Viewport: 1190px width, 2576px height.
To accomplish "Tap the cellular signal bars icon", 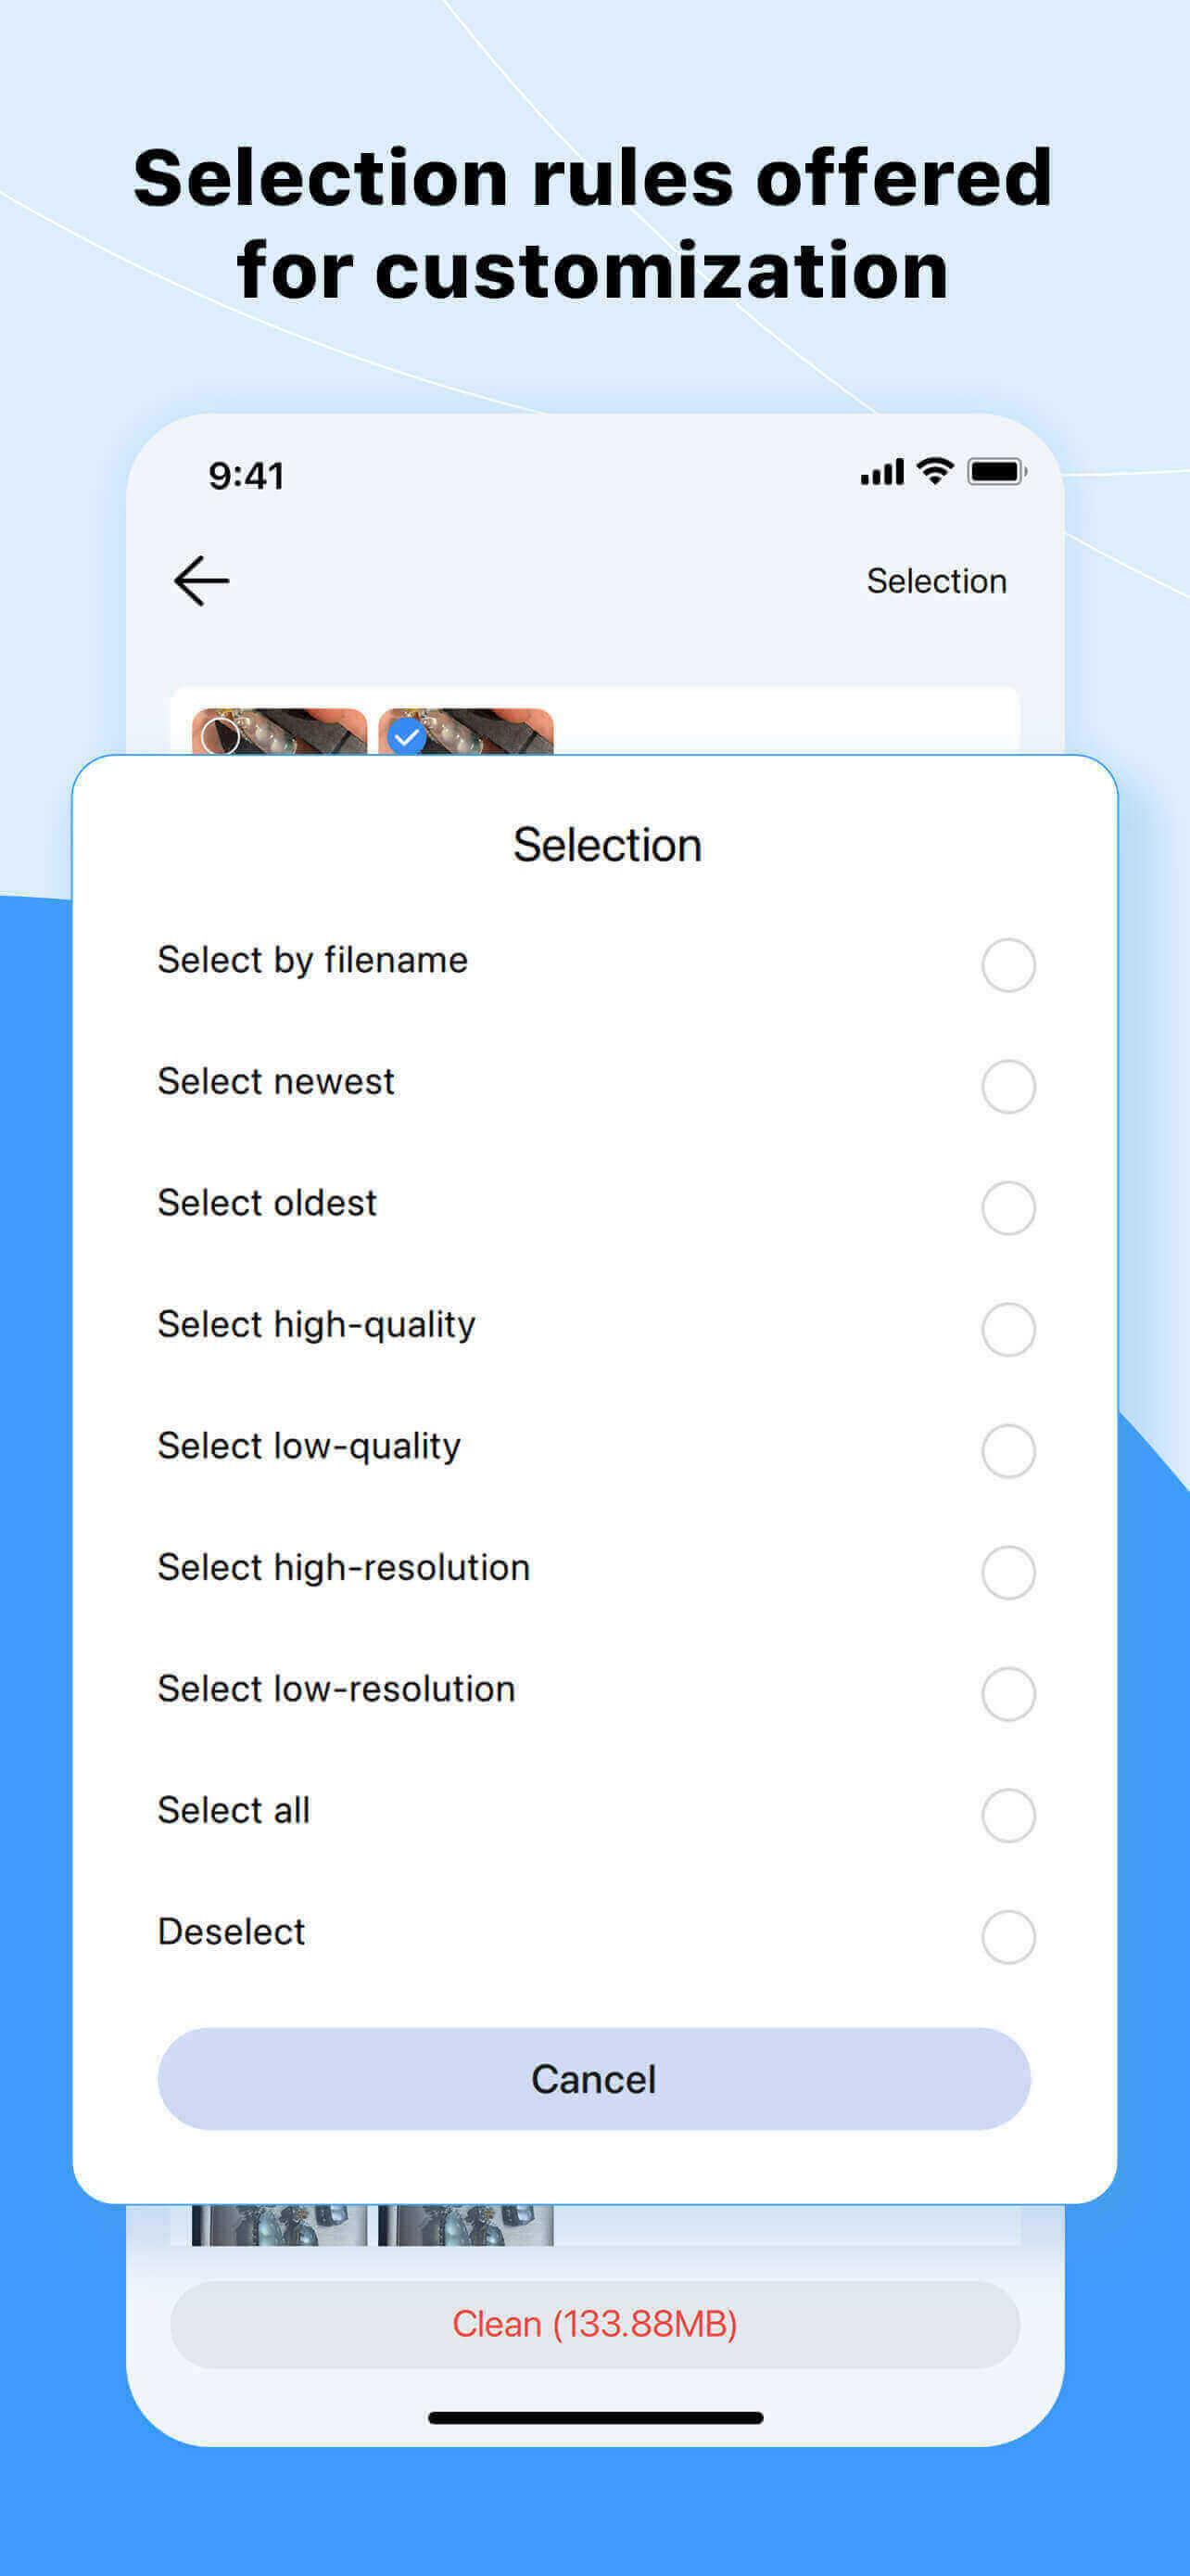I will [x=881, y=472].
